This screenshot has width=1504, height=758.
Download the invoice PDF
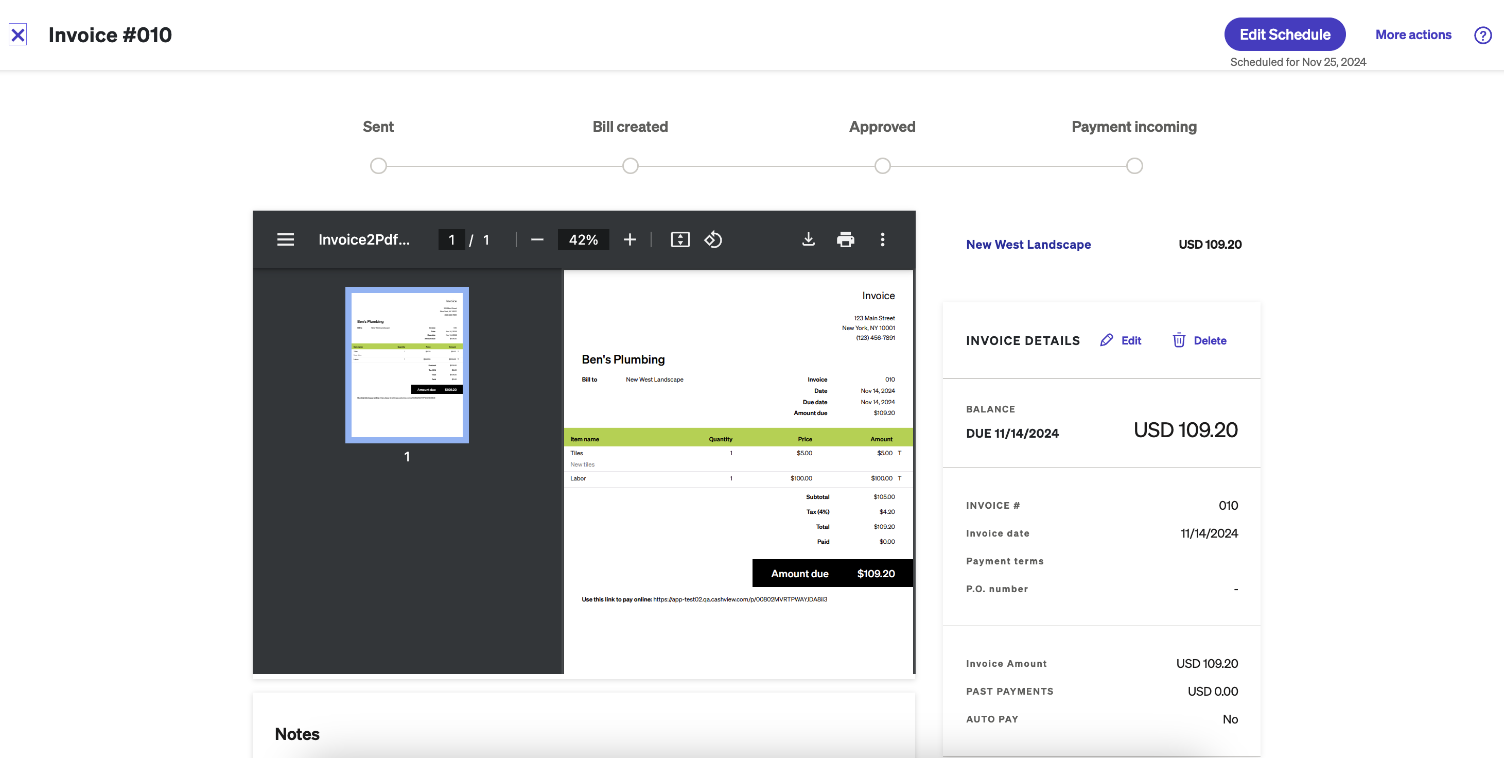point(808,239)
